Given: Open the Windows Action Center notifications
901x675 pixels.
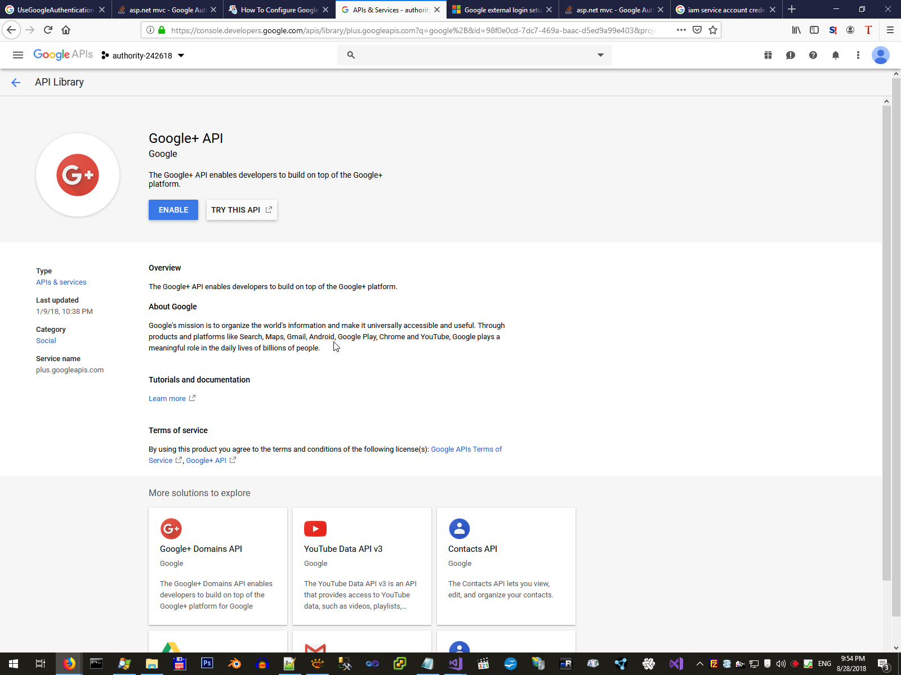Looking at the screenshot, I should point(884,664).
